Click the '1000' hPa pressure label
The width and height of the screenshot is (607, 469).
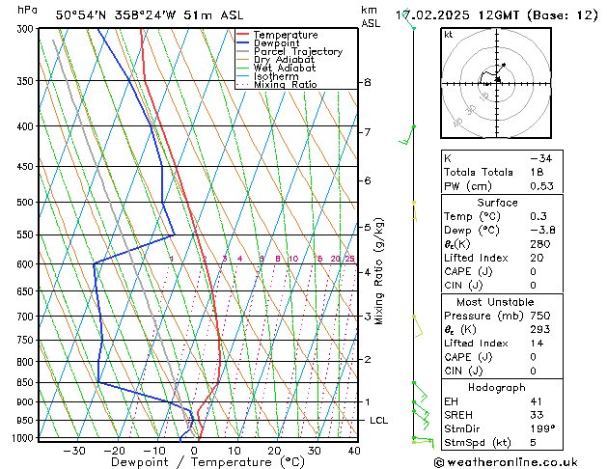point(24,438)
